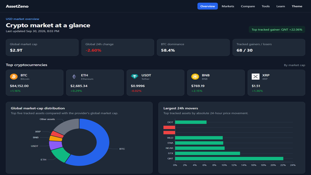Select the BTC dominance card
311x175 pixels.
[193, 47]
